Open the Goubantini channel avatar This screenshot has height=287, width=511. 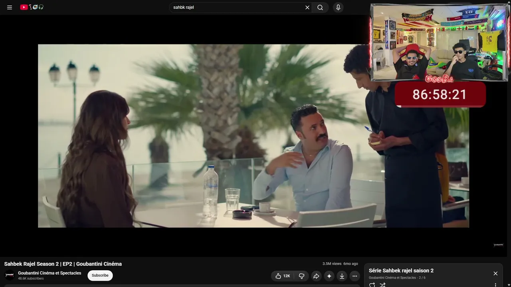coord(9,275)
